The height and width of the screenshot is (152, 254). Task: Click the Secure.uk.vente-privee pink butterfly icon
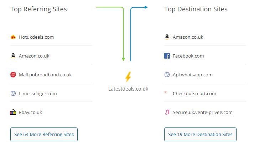167,112
